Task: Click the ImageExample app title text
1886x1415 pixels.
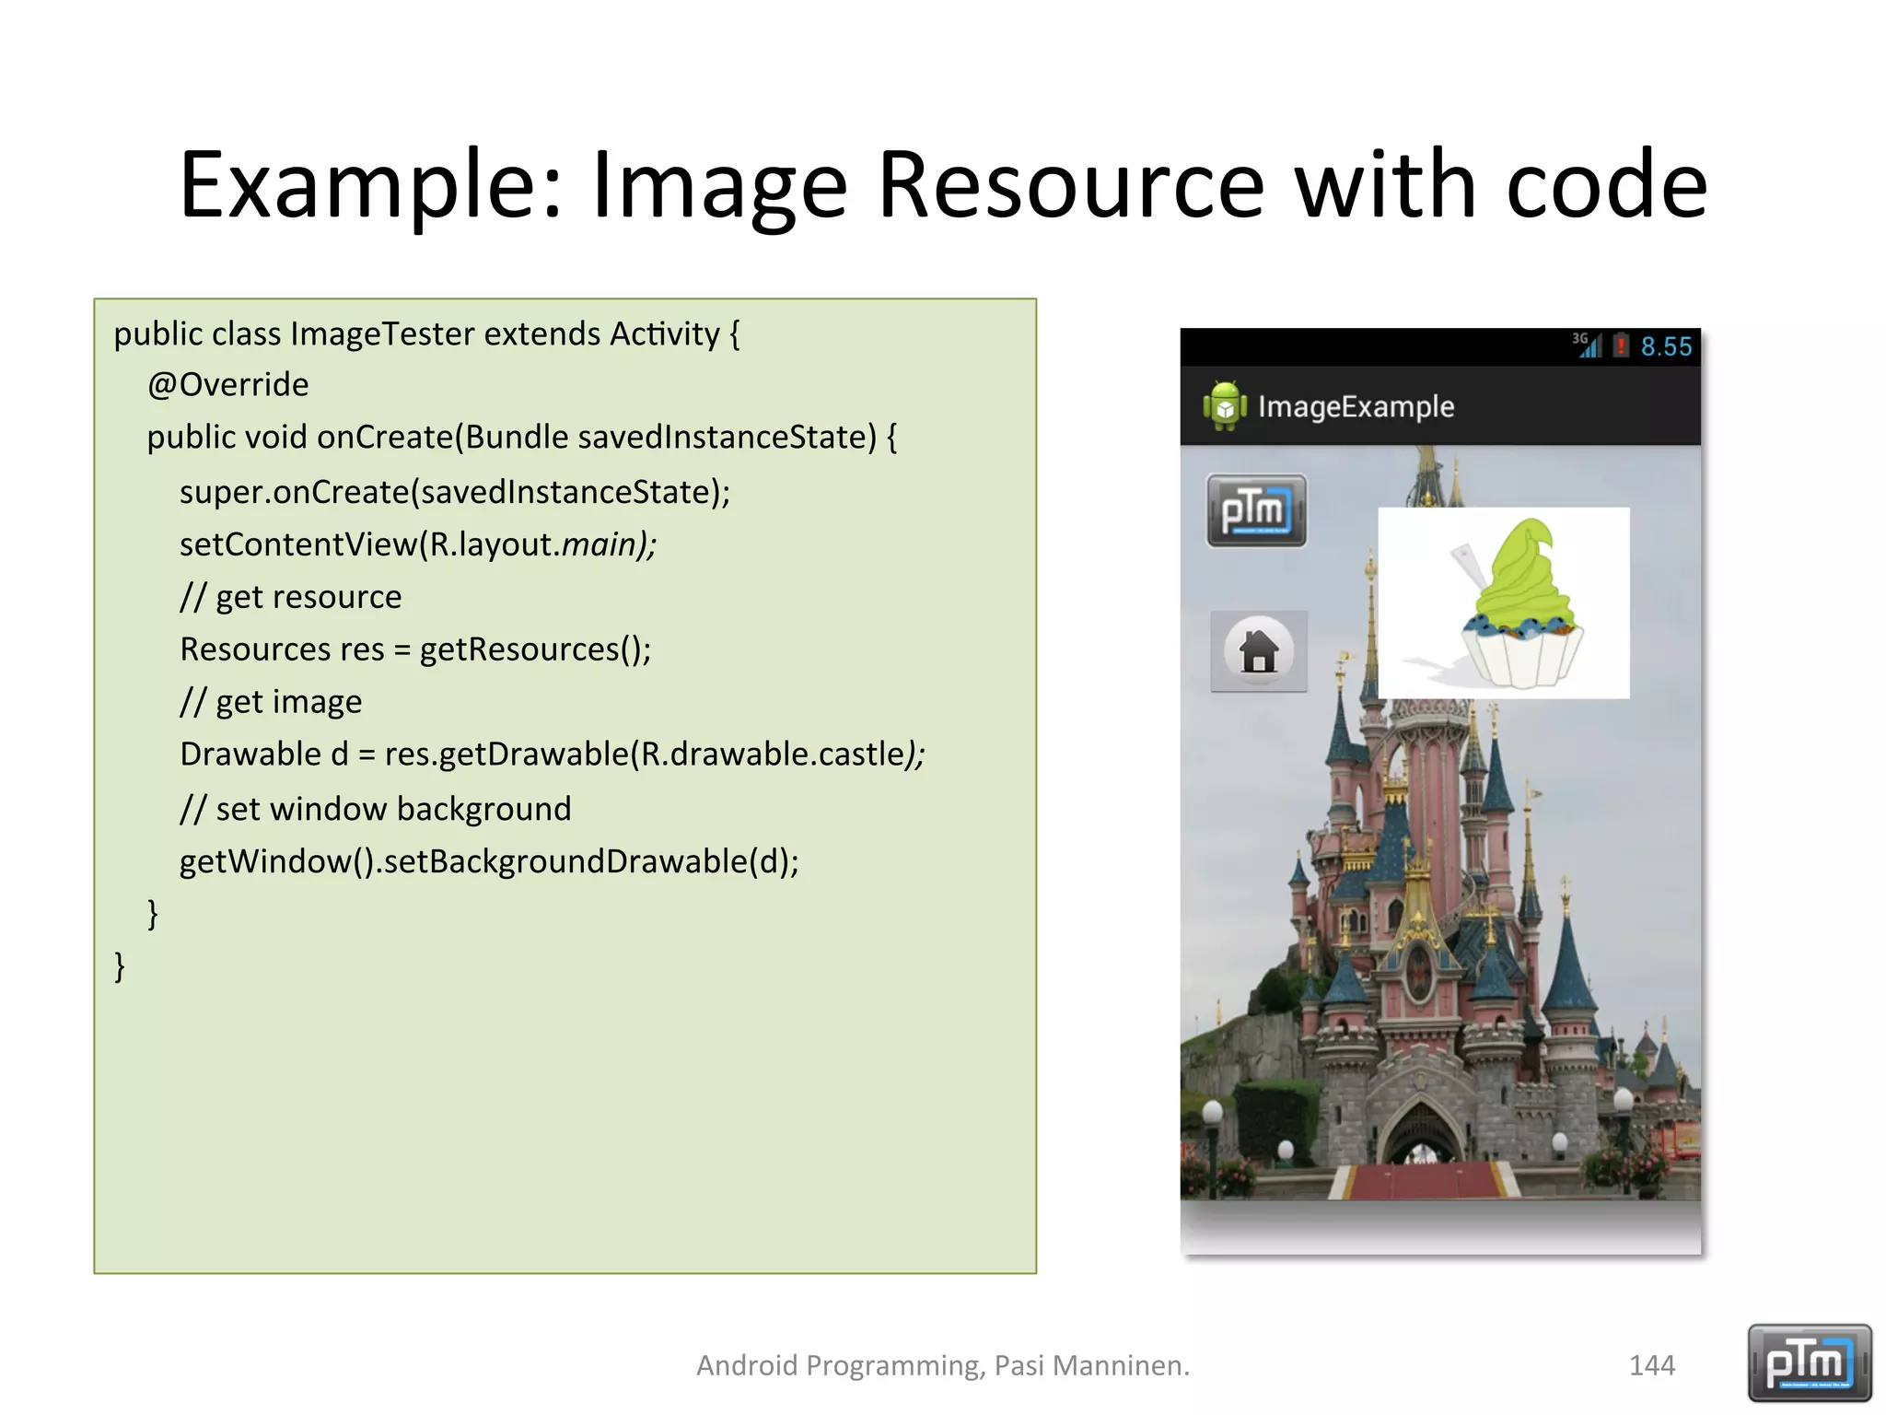Action: point(1356,406)
